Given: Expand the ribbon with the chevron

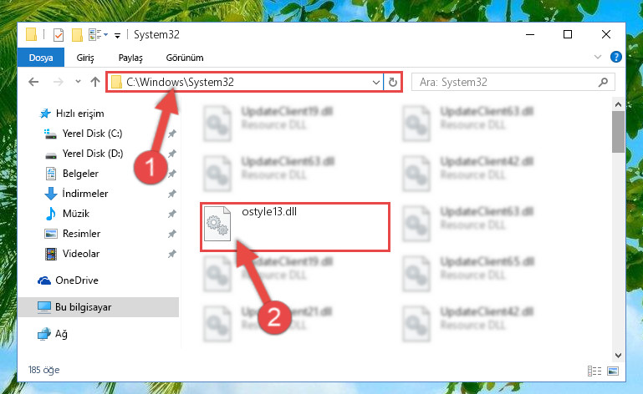Looking at the screenshot, I should (598, 57).
